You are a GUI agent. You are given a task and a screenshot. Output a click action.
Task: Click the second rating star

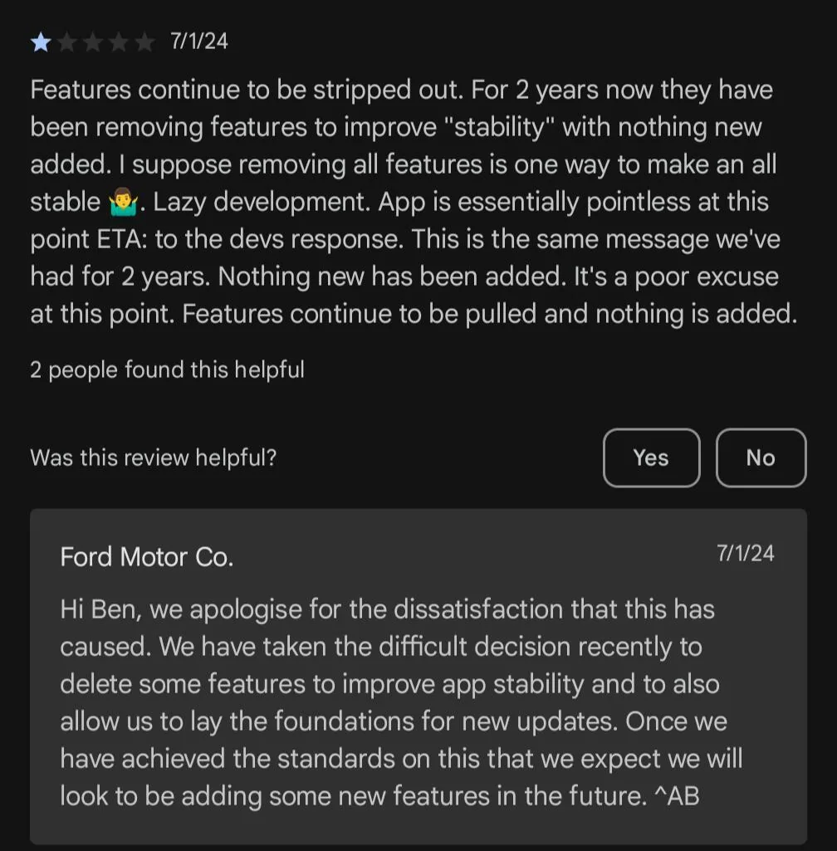(66, 42)
